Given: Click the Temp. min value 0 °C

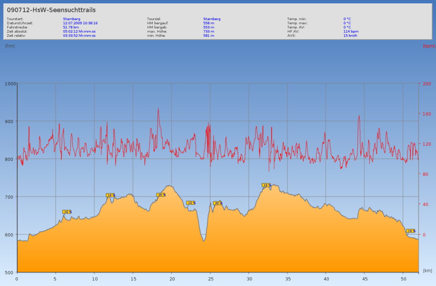Looking at the screenshot, I should coord(347,19).
